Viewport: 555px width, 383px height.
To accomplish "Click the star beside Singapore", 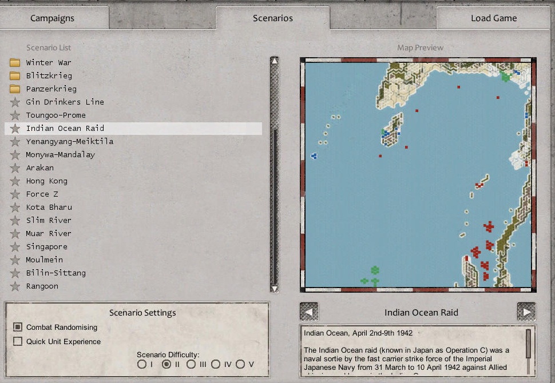I will coord(15,247).
